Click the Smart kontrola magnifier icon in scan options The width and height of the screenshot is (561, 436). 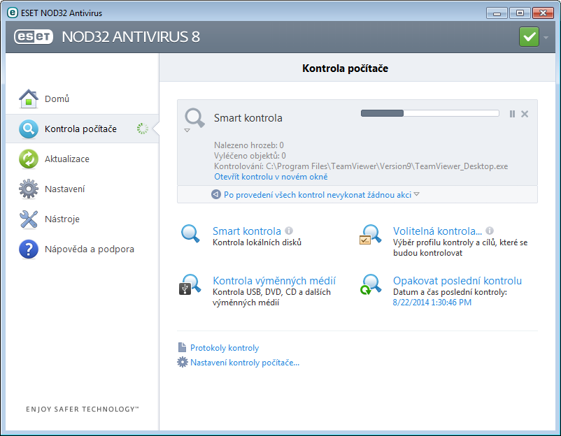(x=190, y=234)
